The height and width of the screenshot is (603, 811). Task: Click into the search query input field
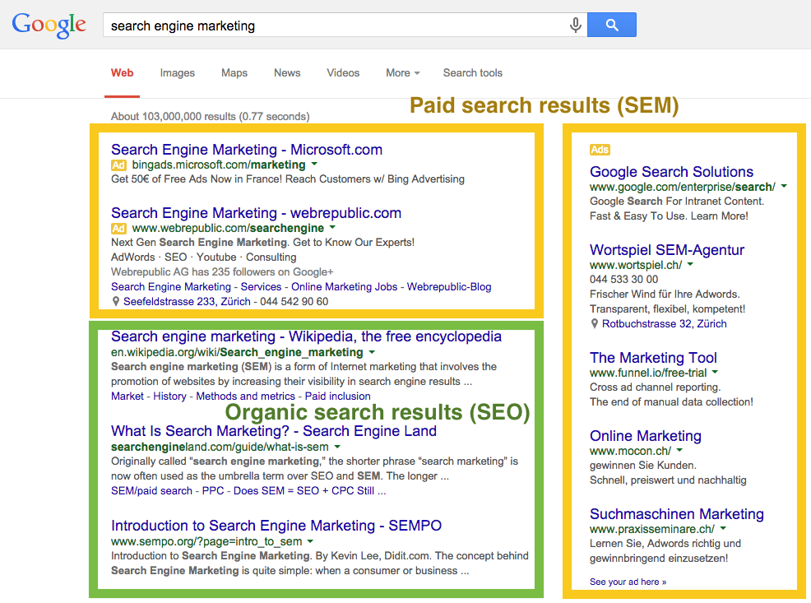pos(334,26)
